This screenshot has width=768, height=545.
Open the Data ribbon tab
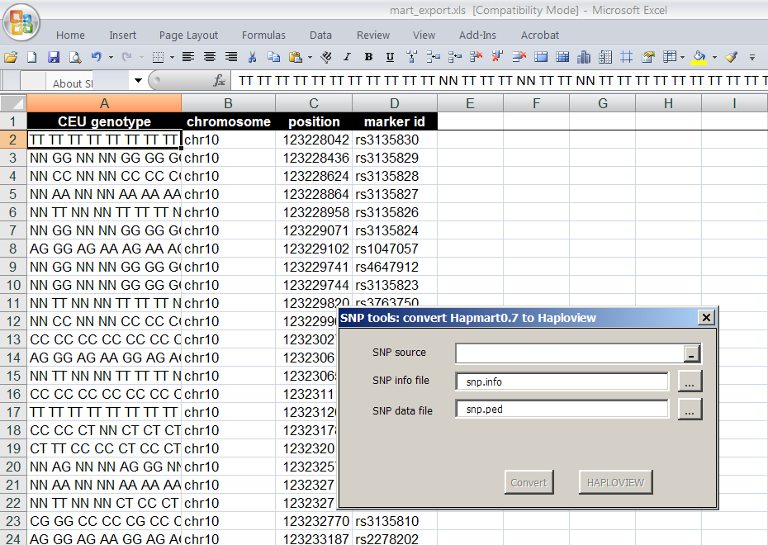[320, 36]
